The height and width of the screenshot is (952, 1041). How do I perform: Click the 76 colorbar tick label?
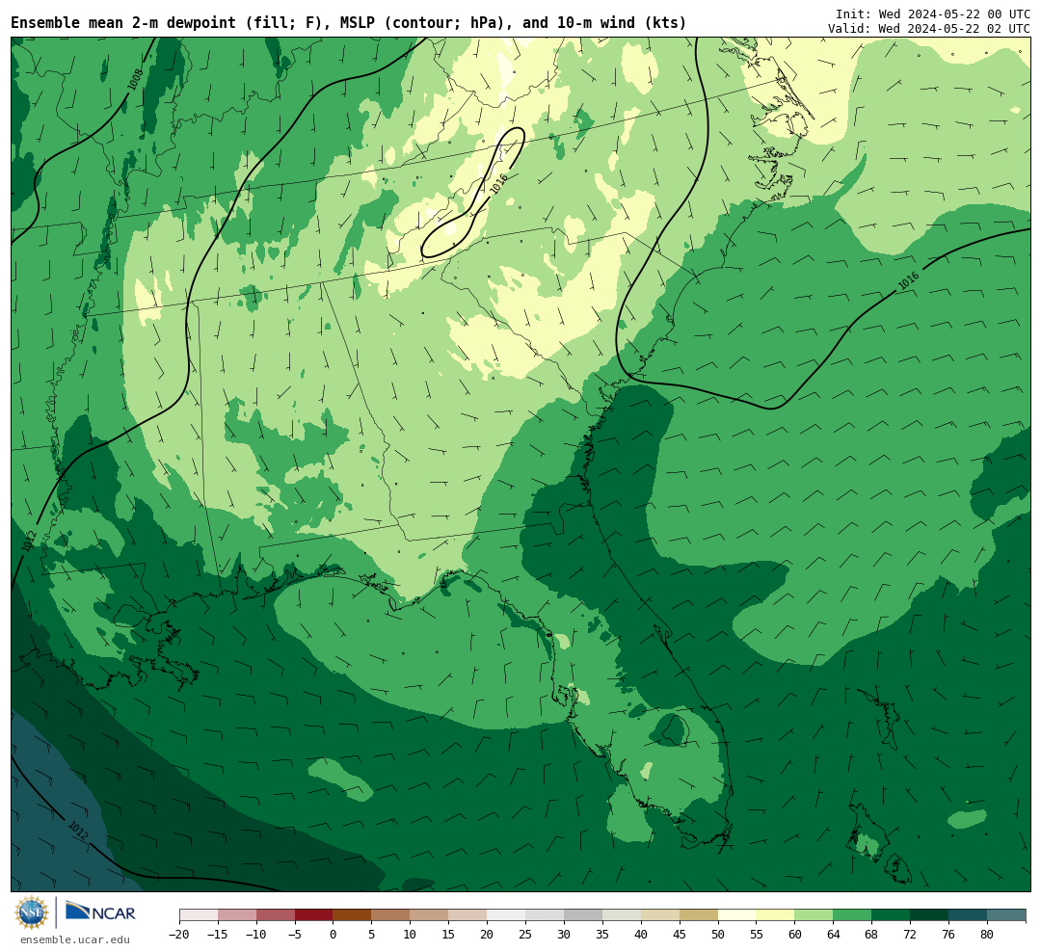(x=949, y=935)
